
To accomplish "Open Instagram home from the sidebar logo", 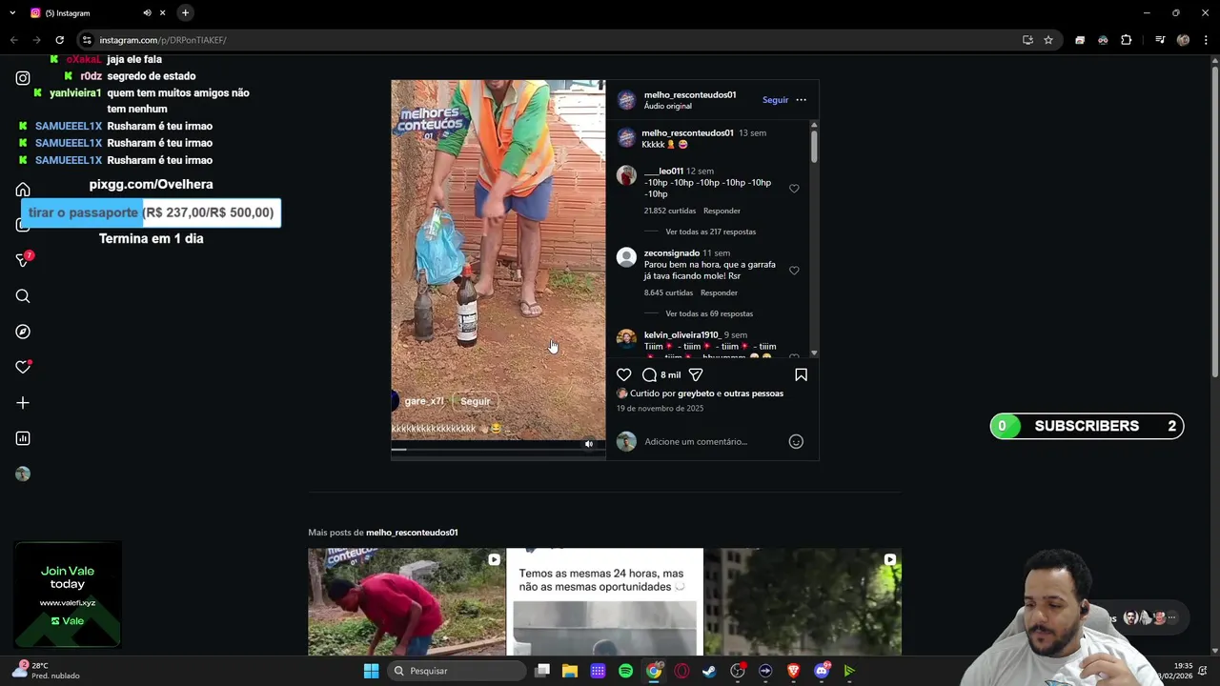I will click(23, 78).
